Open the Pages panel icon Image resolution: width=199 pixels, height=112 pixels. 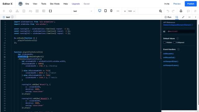[x=24, y=11]
